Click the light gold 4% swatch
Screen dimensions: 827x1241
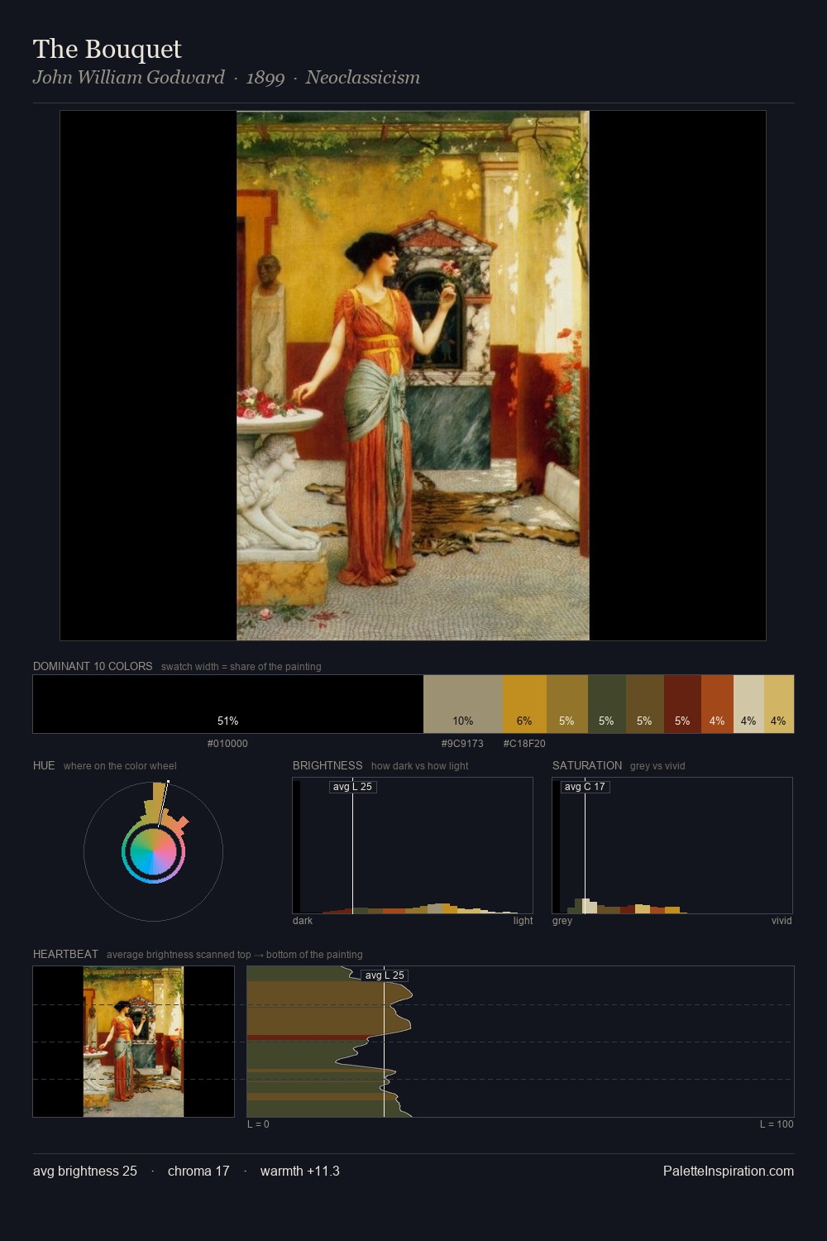[x=779, y=704]
